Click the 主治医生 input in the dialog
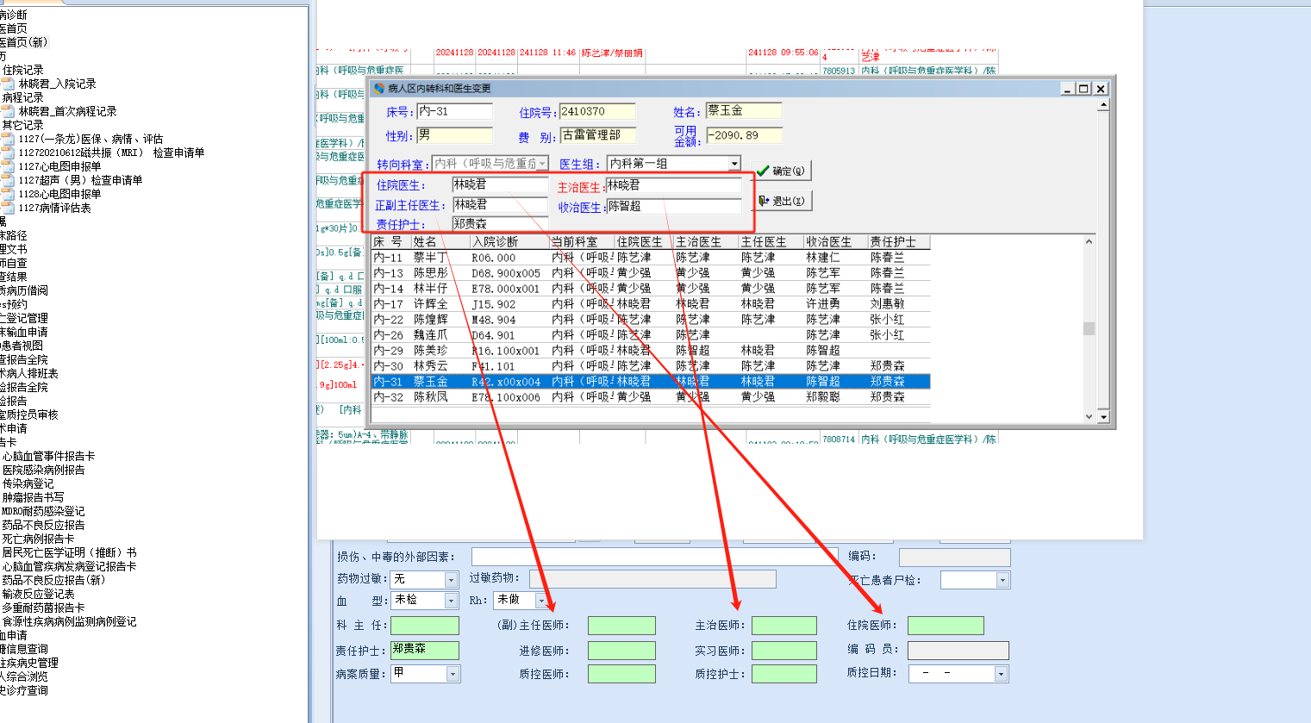Screen dimensions: 1311x723 [x=673, y=185]
